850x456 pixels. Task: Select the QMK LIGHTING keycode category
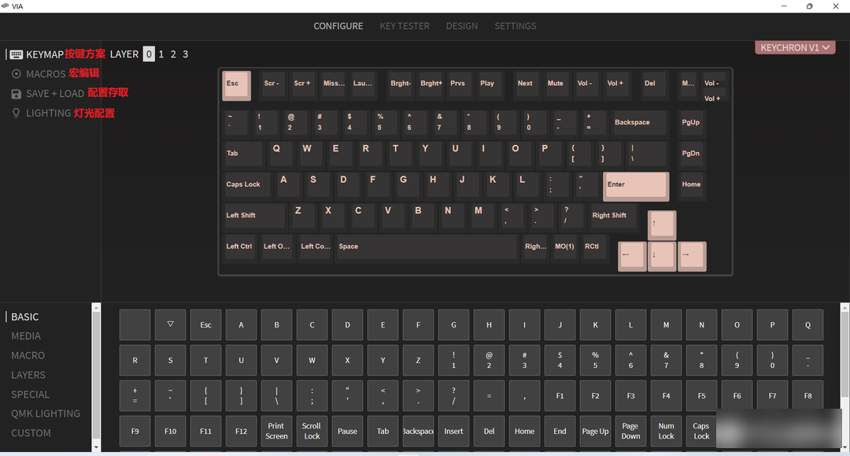coord(46,413)
